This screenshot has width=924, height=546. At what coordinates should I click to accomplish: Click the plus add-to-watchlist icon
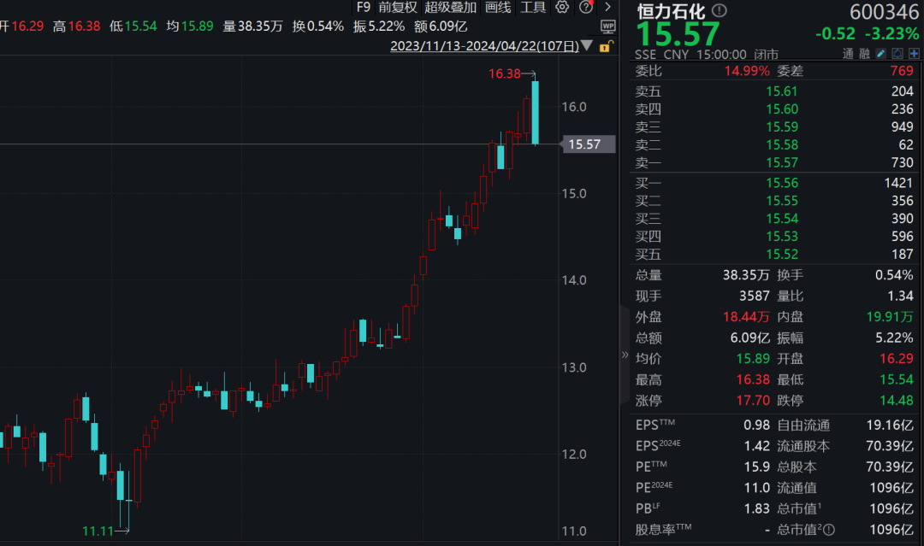pos(914,53)
